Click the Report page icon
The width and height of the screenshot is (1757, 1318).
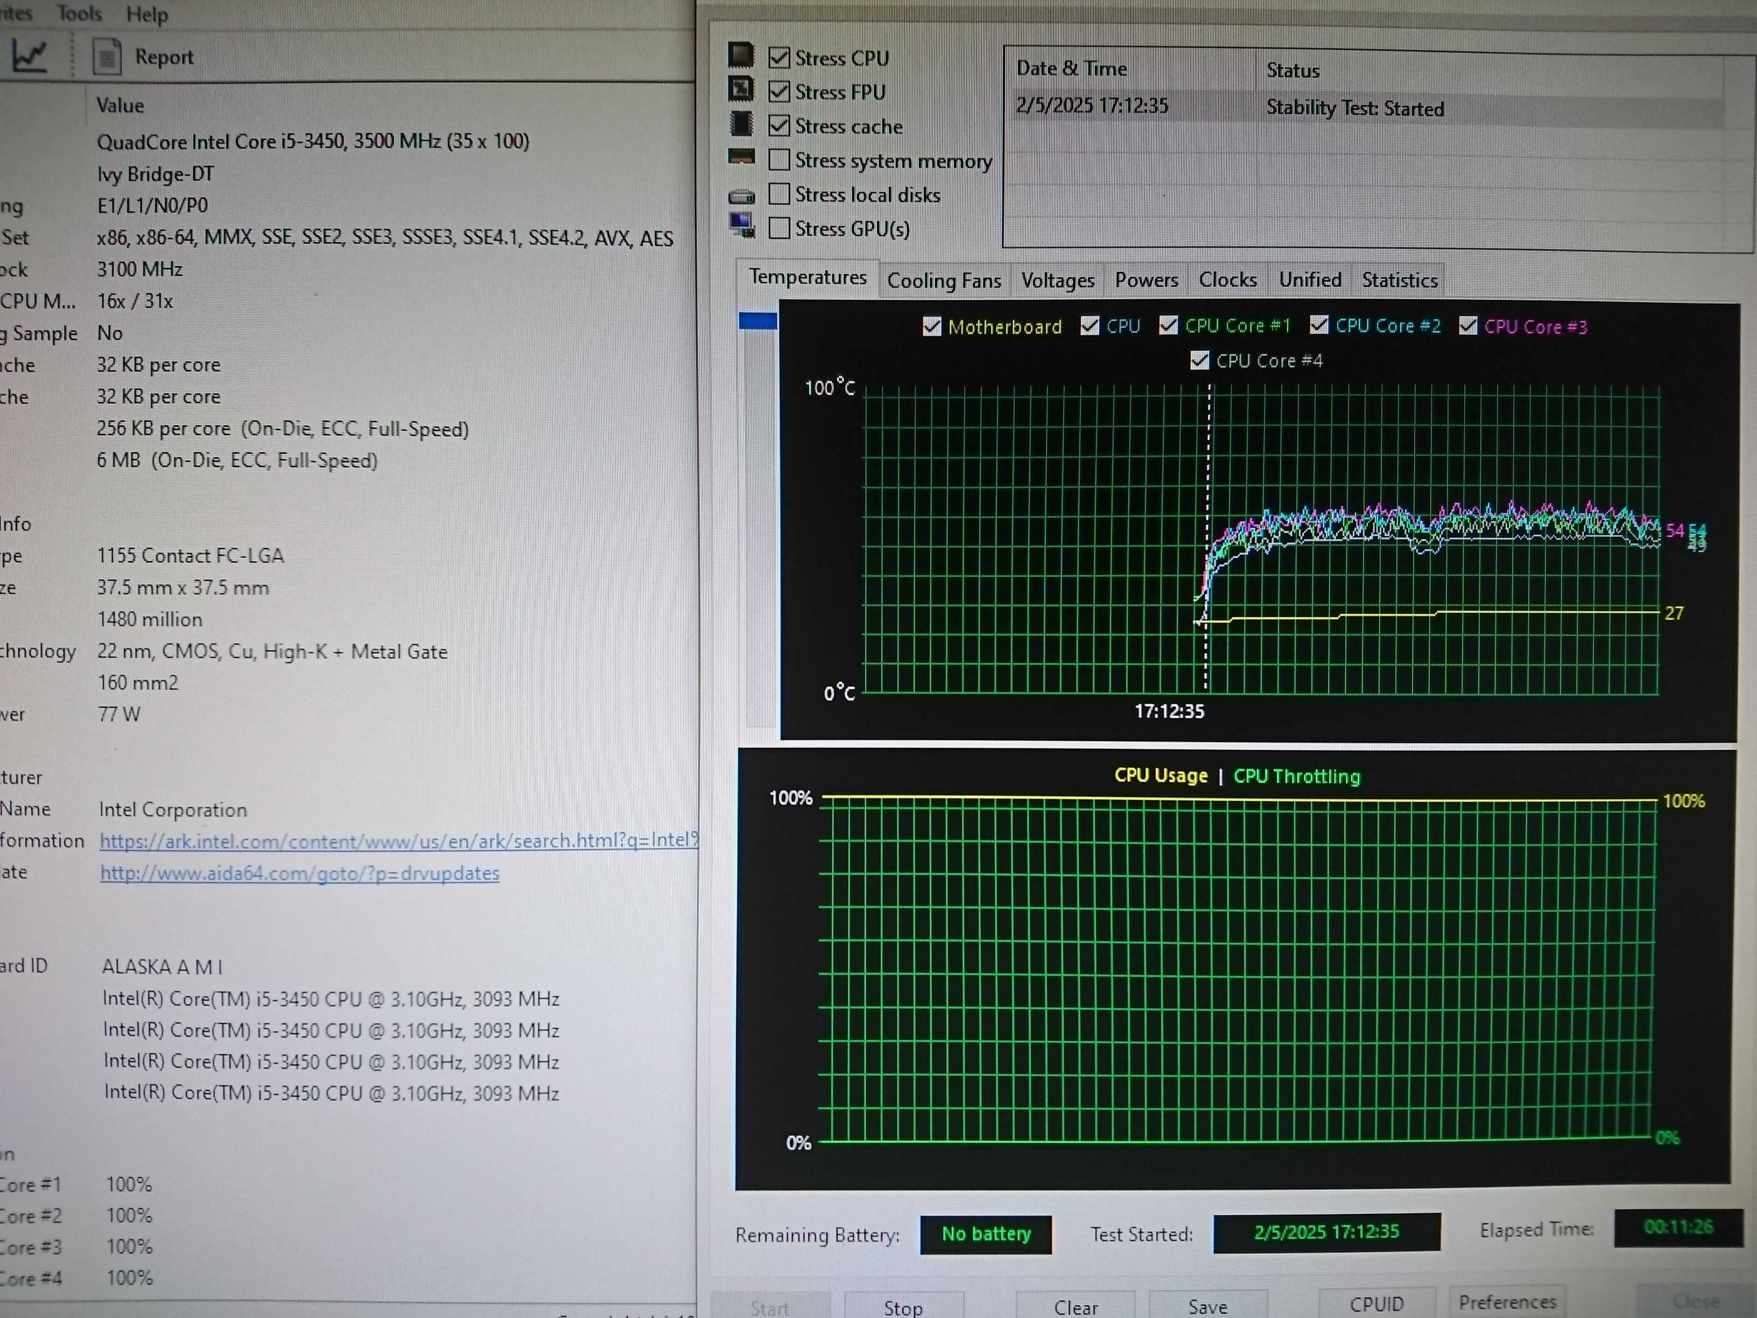click(x=107, y=57)
